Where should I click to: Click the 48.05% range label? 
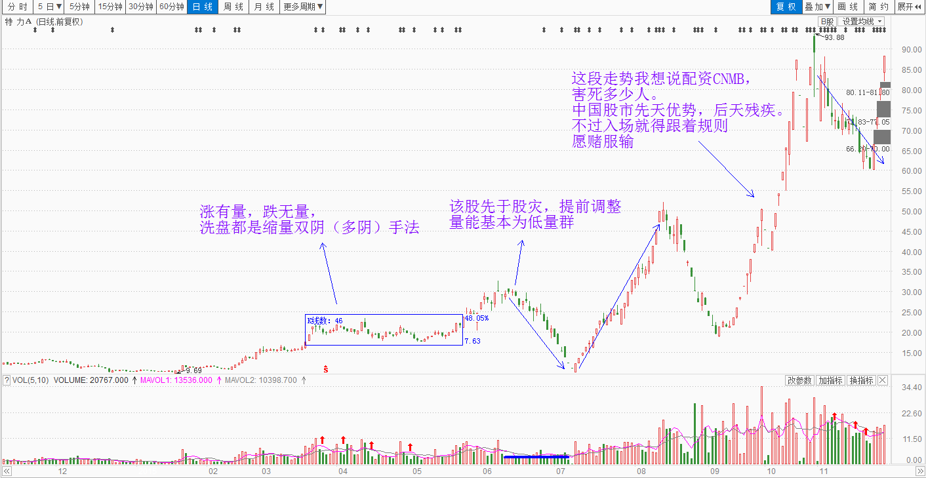tap(476, 318)
